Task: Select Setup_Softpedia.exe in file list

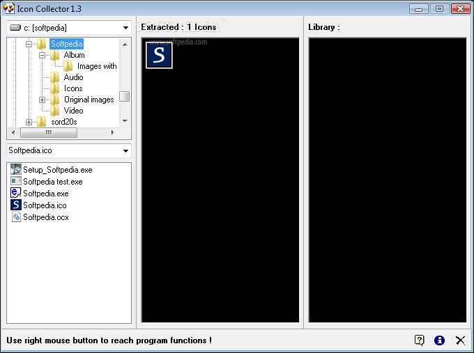Action: 57,170
